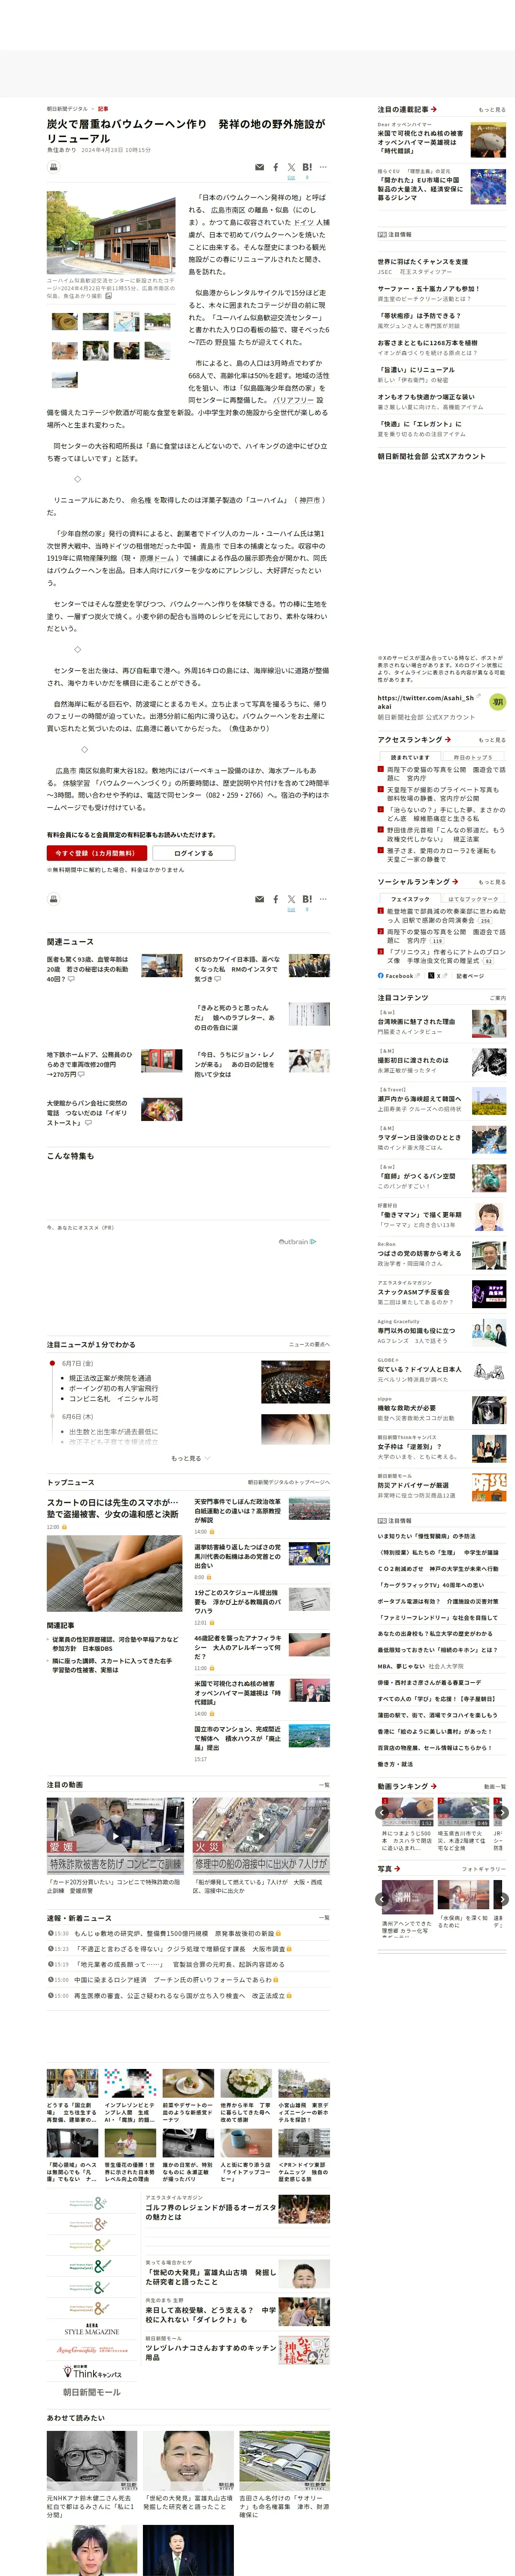Open twitter.com/Asahi_Shakai account link

click(426, 701)
